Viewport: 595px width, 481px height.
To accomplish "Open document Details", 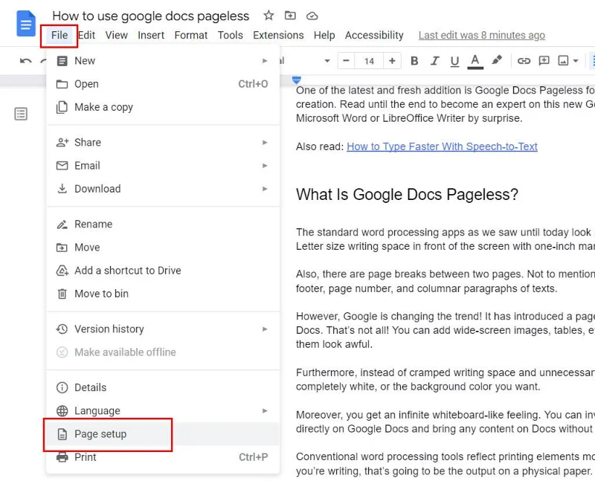I will point(162,387).
